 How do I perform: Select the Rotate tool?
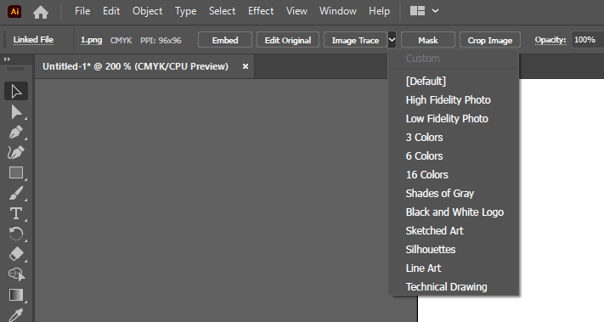16,234
